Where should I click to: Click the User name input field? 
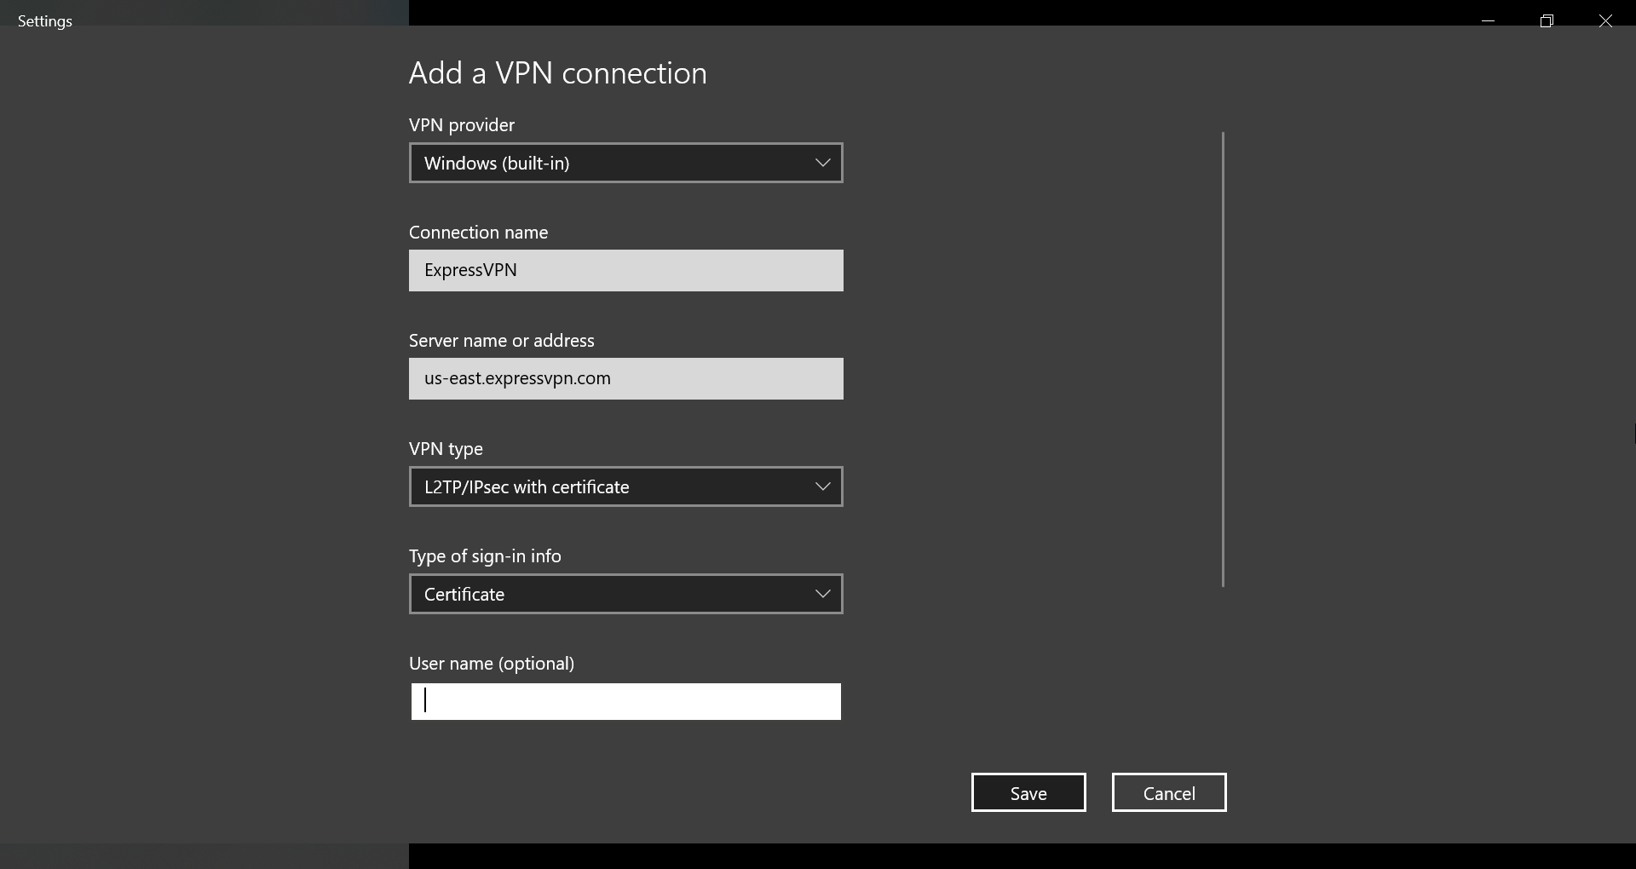[625, 701]
